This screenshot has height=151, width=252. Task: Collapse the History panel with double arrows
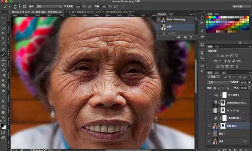pos(191,14)
